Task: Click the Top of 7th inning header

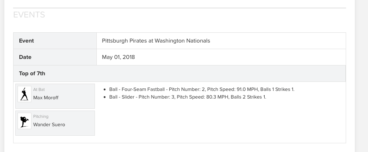Action: [179, 73]
